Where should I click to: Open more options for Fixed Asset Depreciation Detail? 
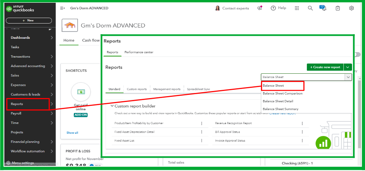202,132
